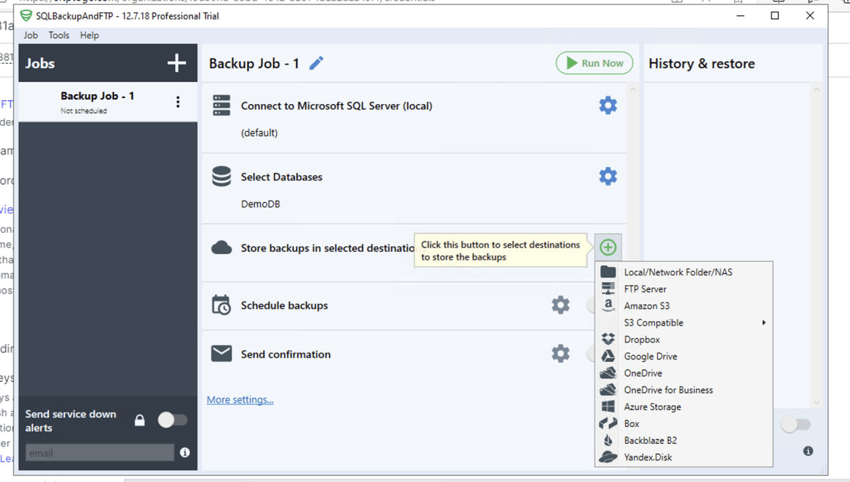Image resolution: width=850 pixels, height=482 pixels.
Task: Open the Tools menu
Action: point(58,35)
